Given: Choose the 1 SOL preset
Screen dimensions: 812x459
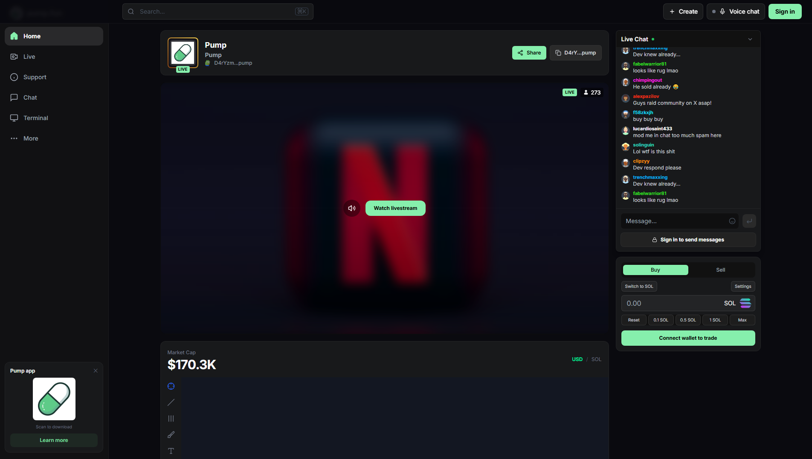Looking at the screenshot, I should pyautogui.click(x=715, y=320).
